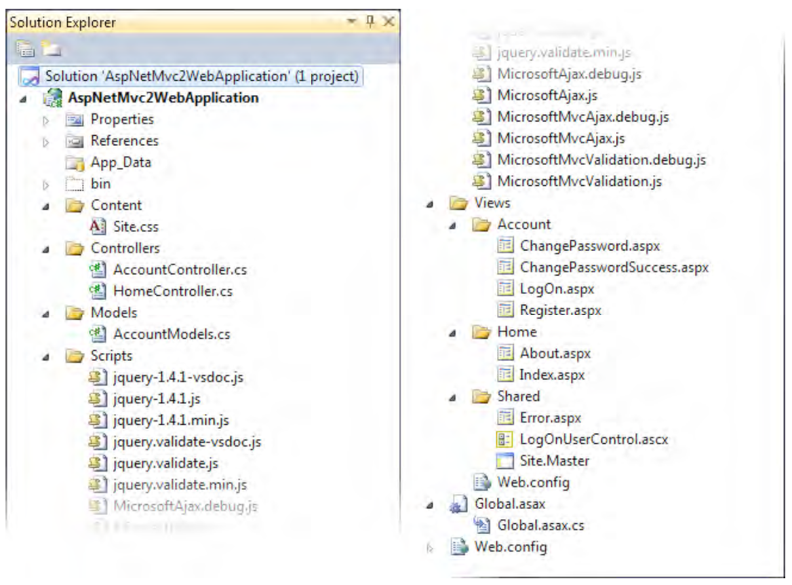
Task: Click the Properties folder icon
Action: [75, 120]
